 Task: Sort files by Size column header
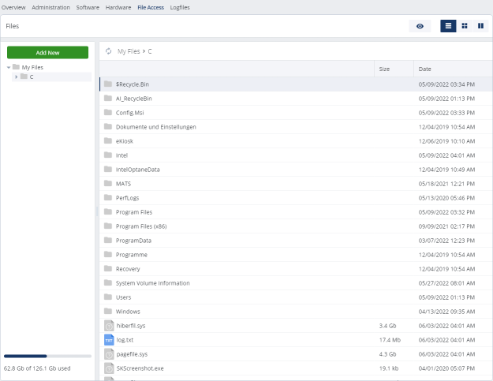point(385,69)
